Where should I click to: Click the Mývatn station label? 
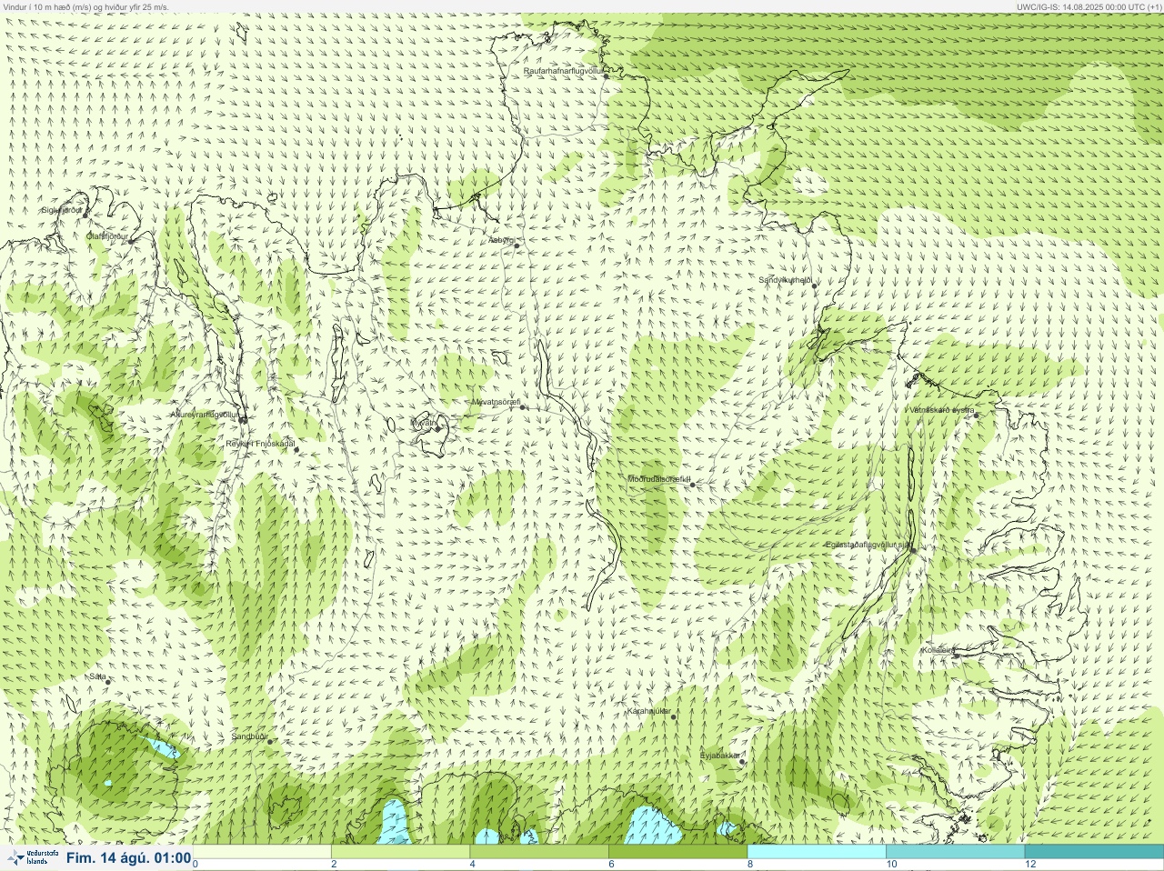pos(424,423)
